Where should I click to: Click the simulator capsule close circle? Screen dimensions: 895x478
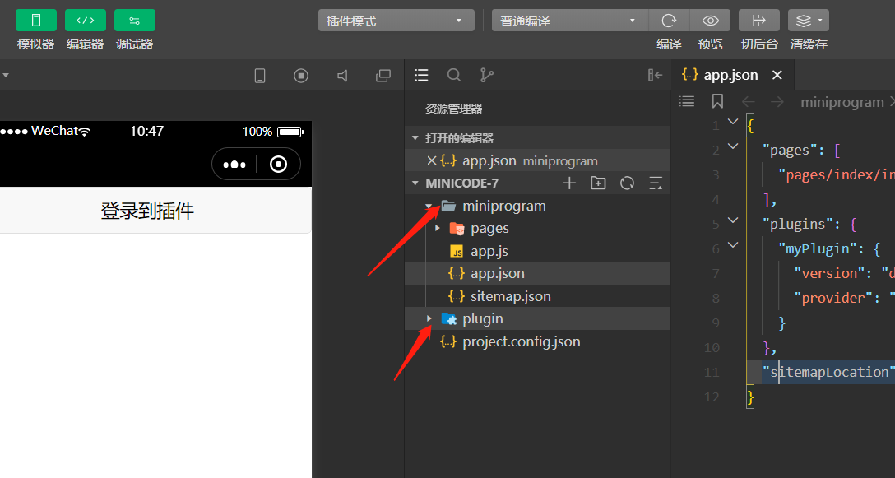click(x=278, y=165)
